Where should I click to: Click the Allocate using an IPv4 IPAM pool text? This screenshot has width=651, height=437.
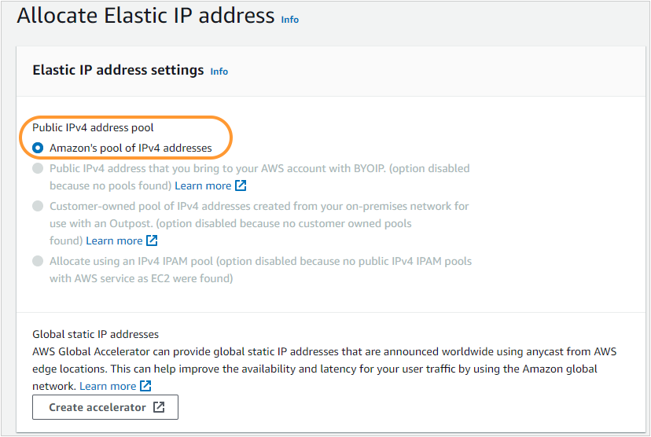(260, 260)
